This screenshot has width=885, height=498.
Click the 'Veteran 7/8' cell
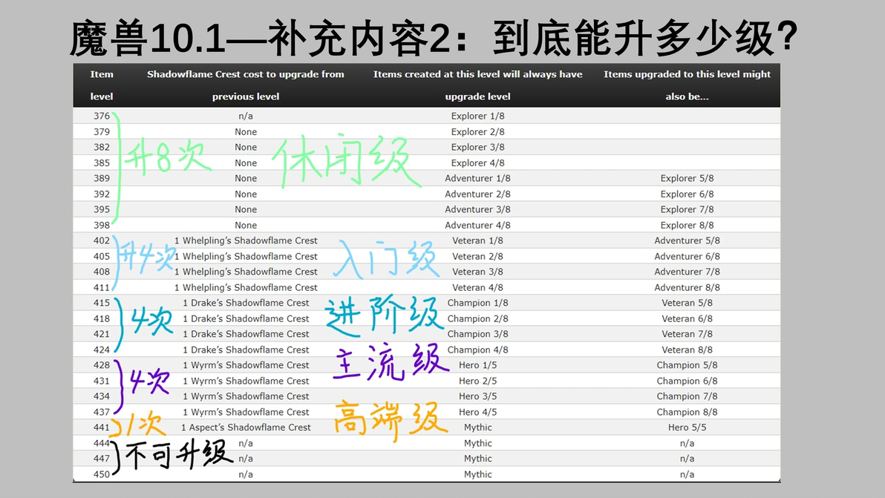coord(687,334)
